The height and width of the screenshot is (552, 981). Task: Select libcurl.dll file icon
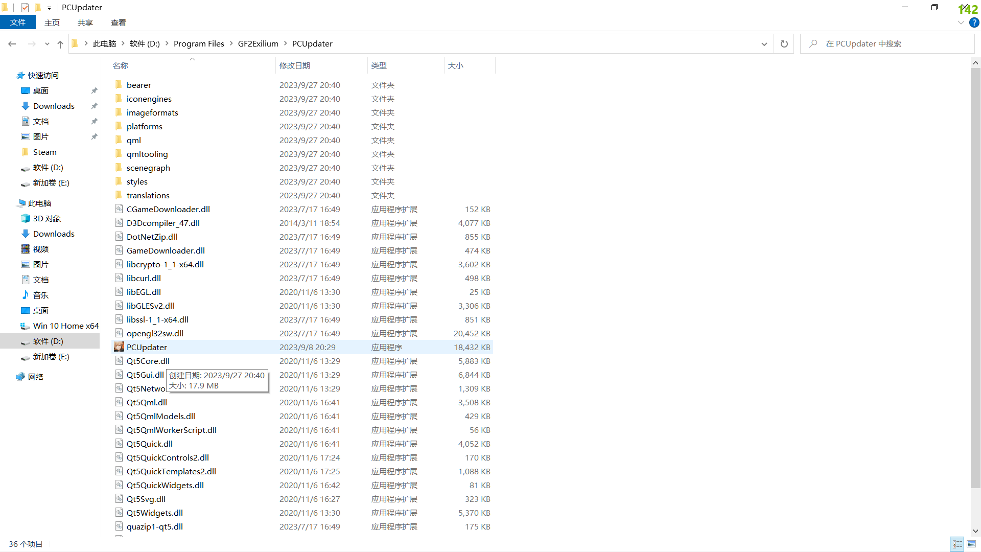click(119, 278)
